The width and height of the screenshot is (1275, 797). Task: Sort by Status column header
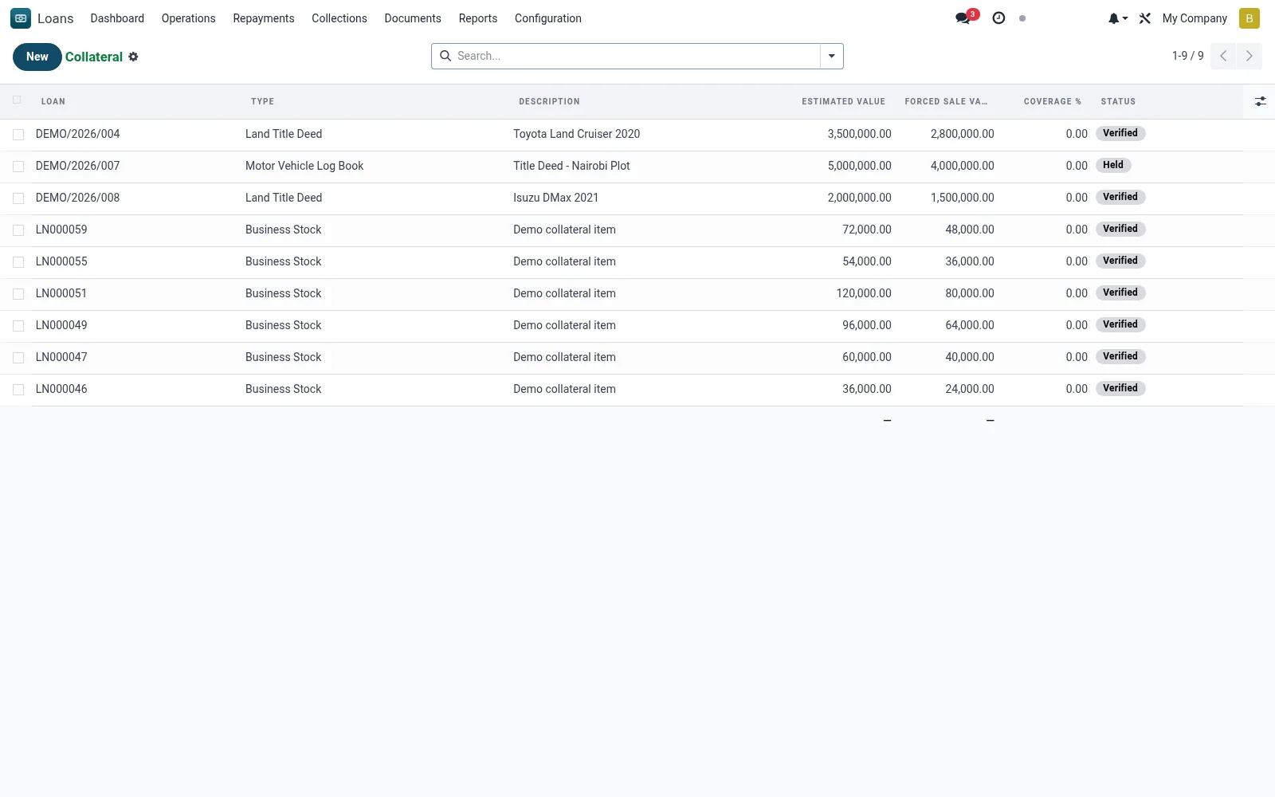coord(1118,101)
